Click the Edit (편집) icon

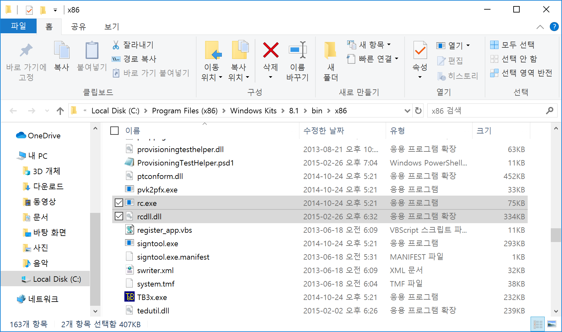(x=441, y=61)
